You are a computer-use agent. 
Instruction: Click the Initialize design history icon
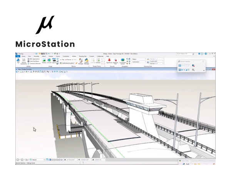pyautogui.click(x=98, y=61)
